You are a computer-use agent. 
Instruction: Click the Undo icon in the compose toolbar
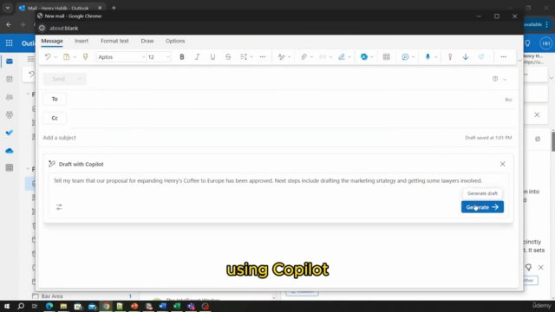[48, 56]
